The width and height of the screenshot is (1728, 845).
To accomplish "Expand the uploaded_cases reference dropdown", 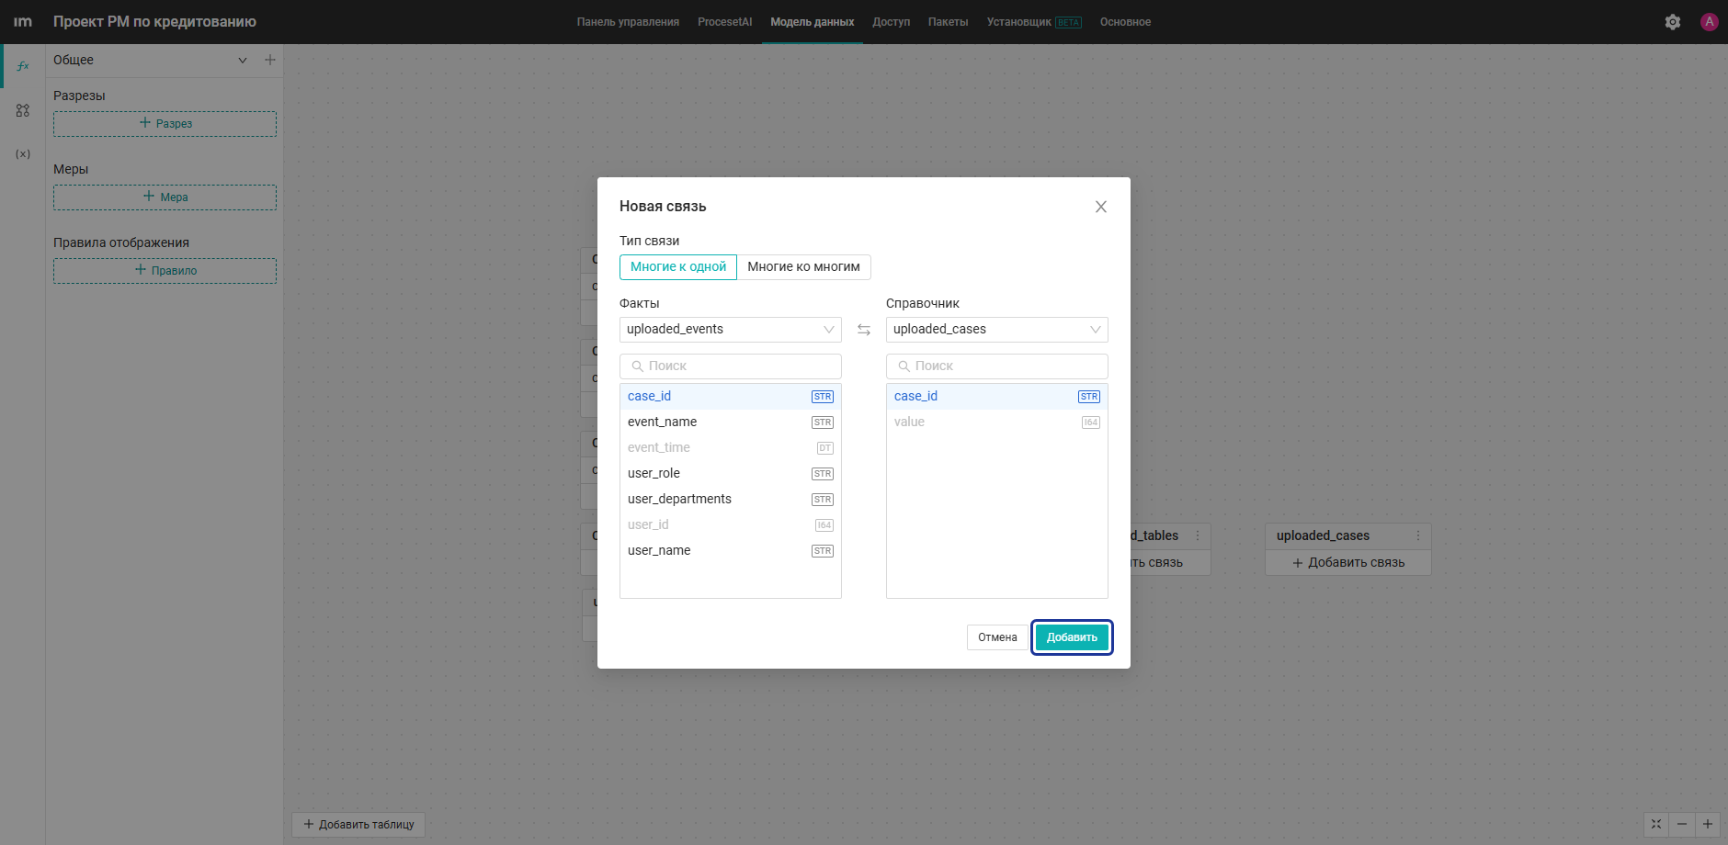I will [997, 330].
